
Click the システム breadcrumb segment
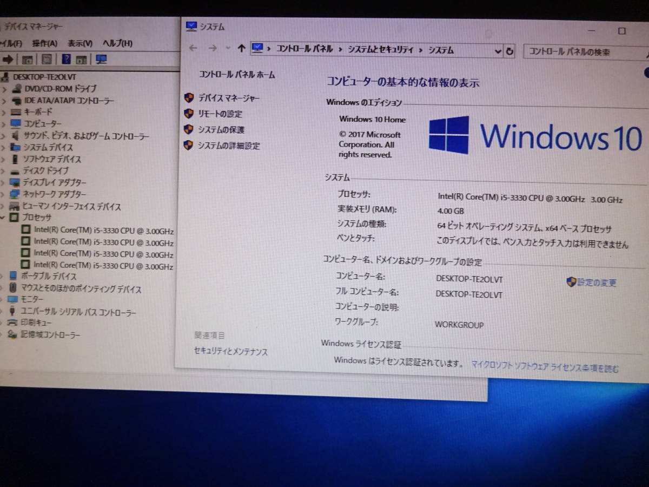[441, 50]
